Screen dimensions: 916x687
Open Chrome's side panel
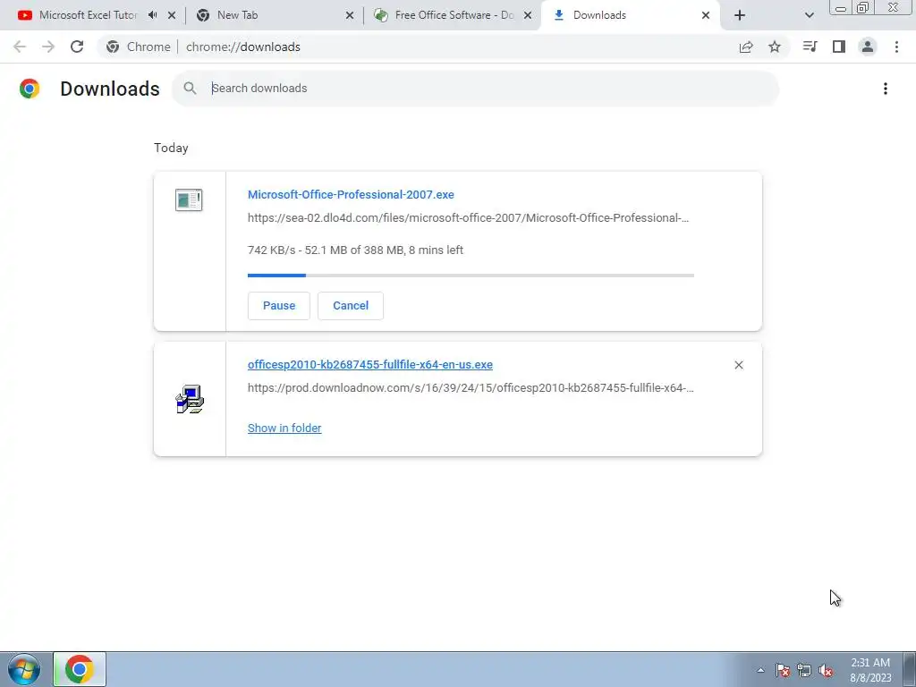pyautogui.click(x=839, y=47)
